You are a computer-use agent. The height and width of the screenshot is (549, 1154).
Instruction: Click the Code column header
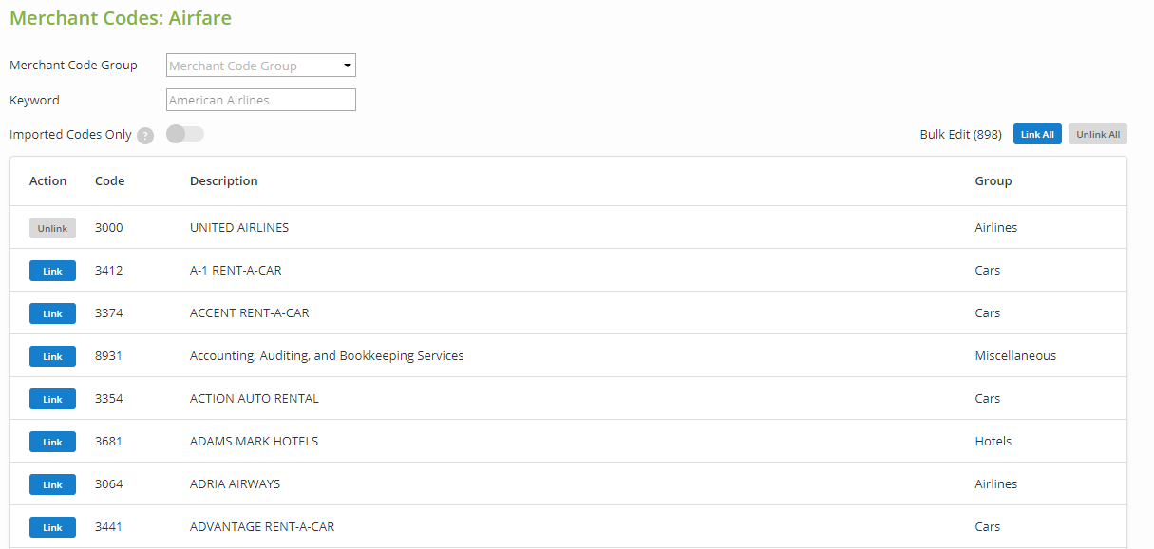click(x=109, y=180)
